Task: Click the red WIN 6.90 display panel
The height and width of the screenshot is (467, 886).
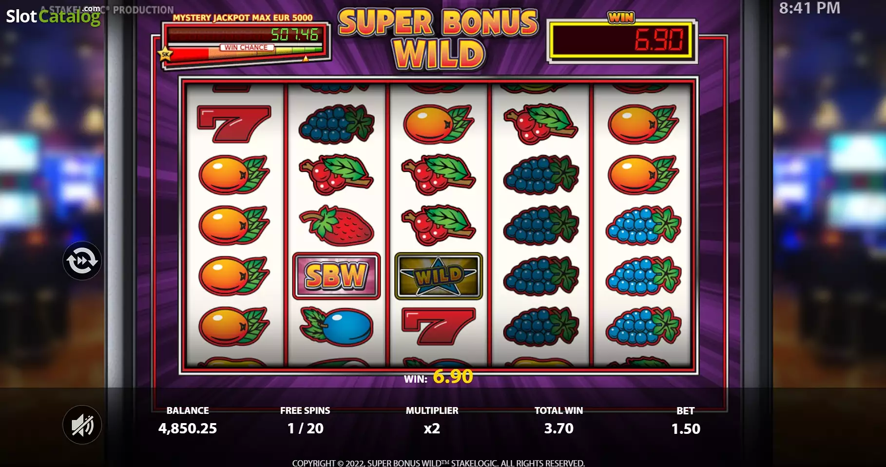Action: pyautogui.click(x=622, y=40)
